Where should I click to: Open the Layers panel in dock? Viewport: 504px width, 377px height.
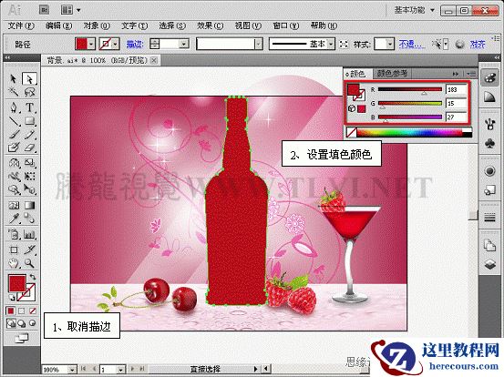pos(489,264)
